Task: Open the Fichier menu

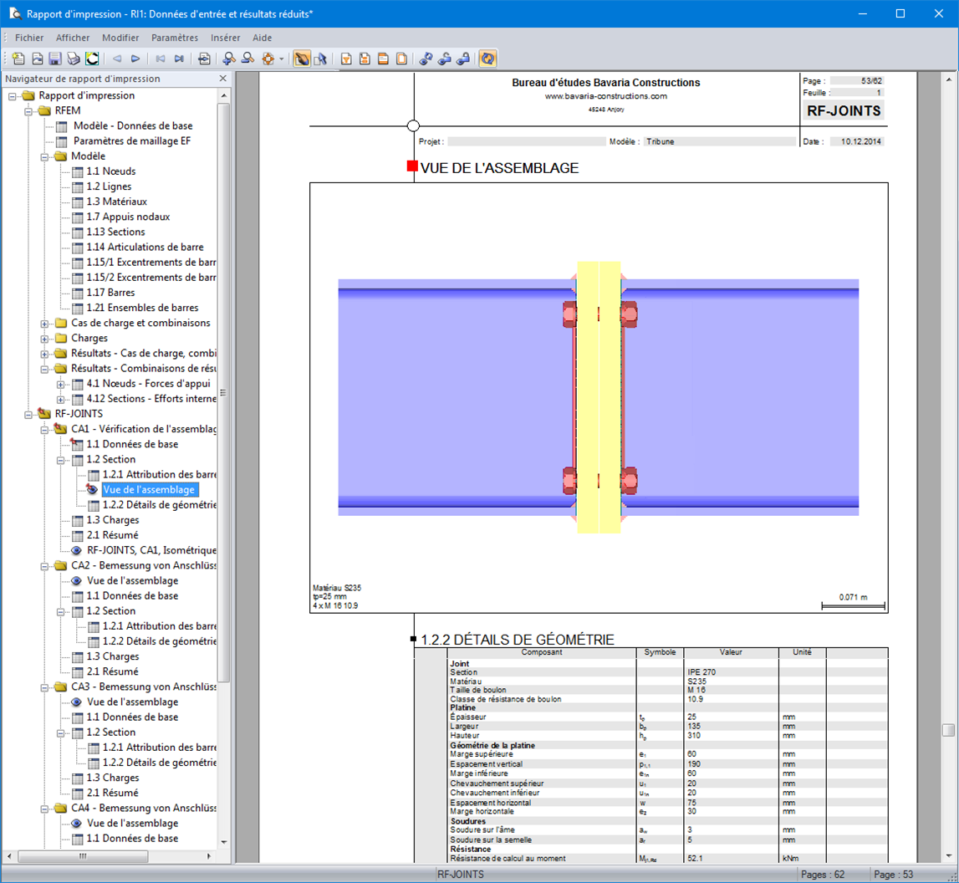Action: [29, 38]
